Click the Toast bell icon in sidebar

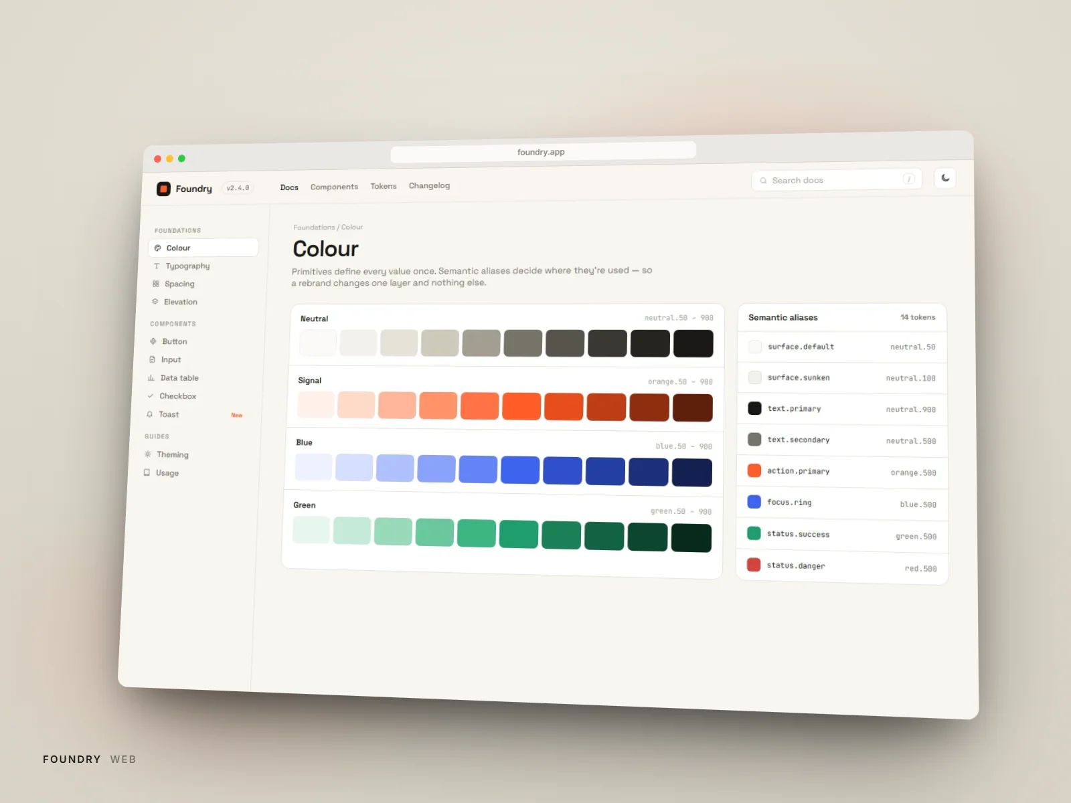click(149, 414)
